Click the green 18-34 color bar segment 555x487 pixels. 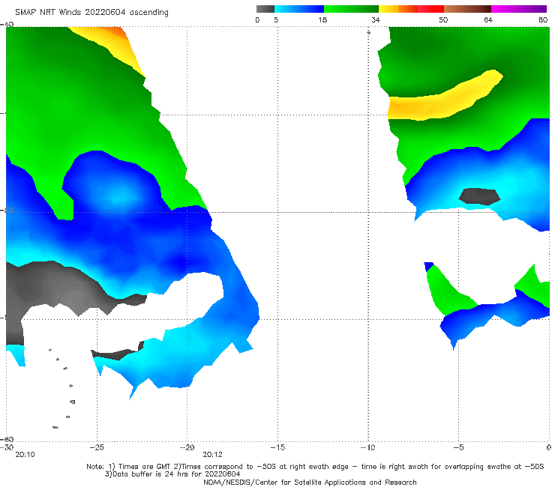(352, 9)
